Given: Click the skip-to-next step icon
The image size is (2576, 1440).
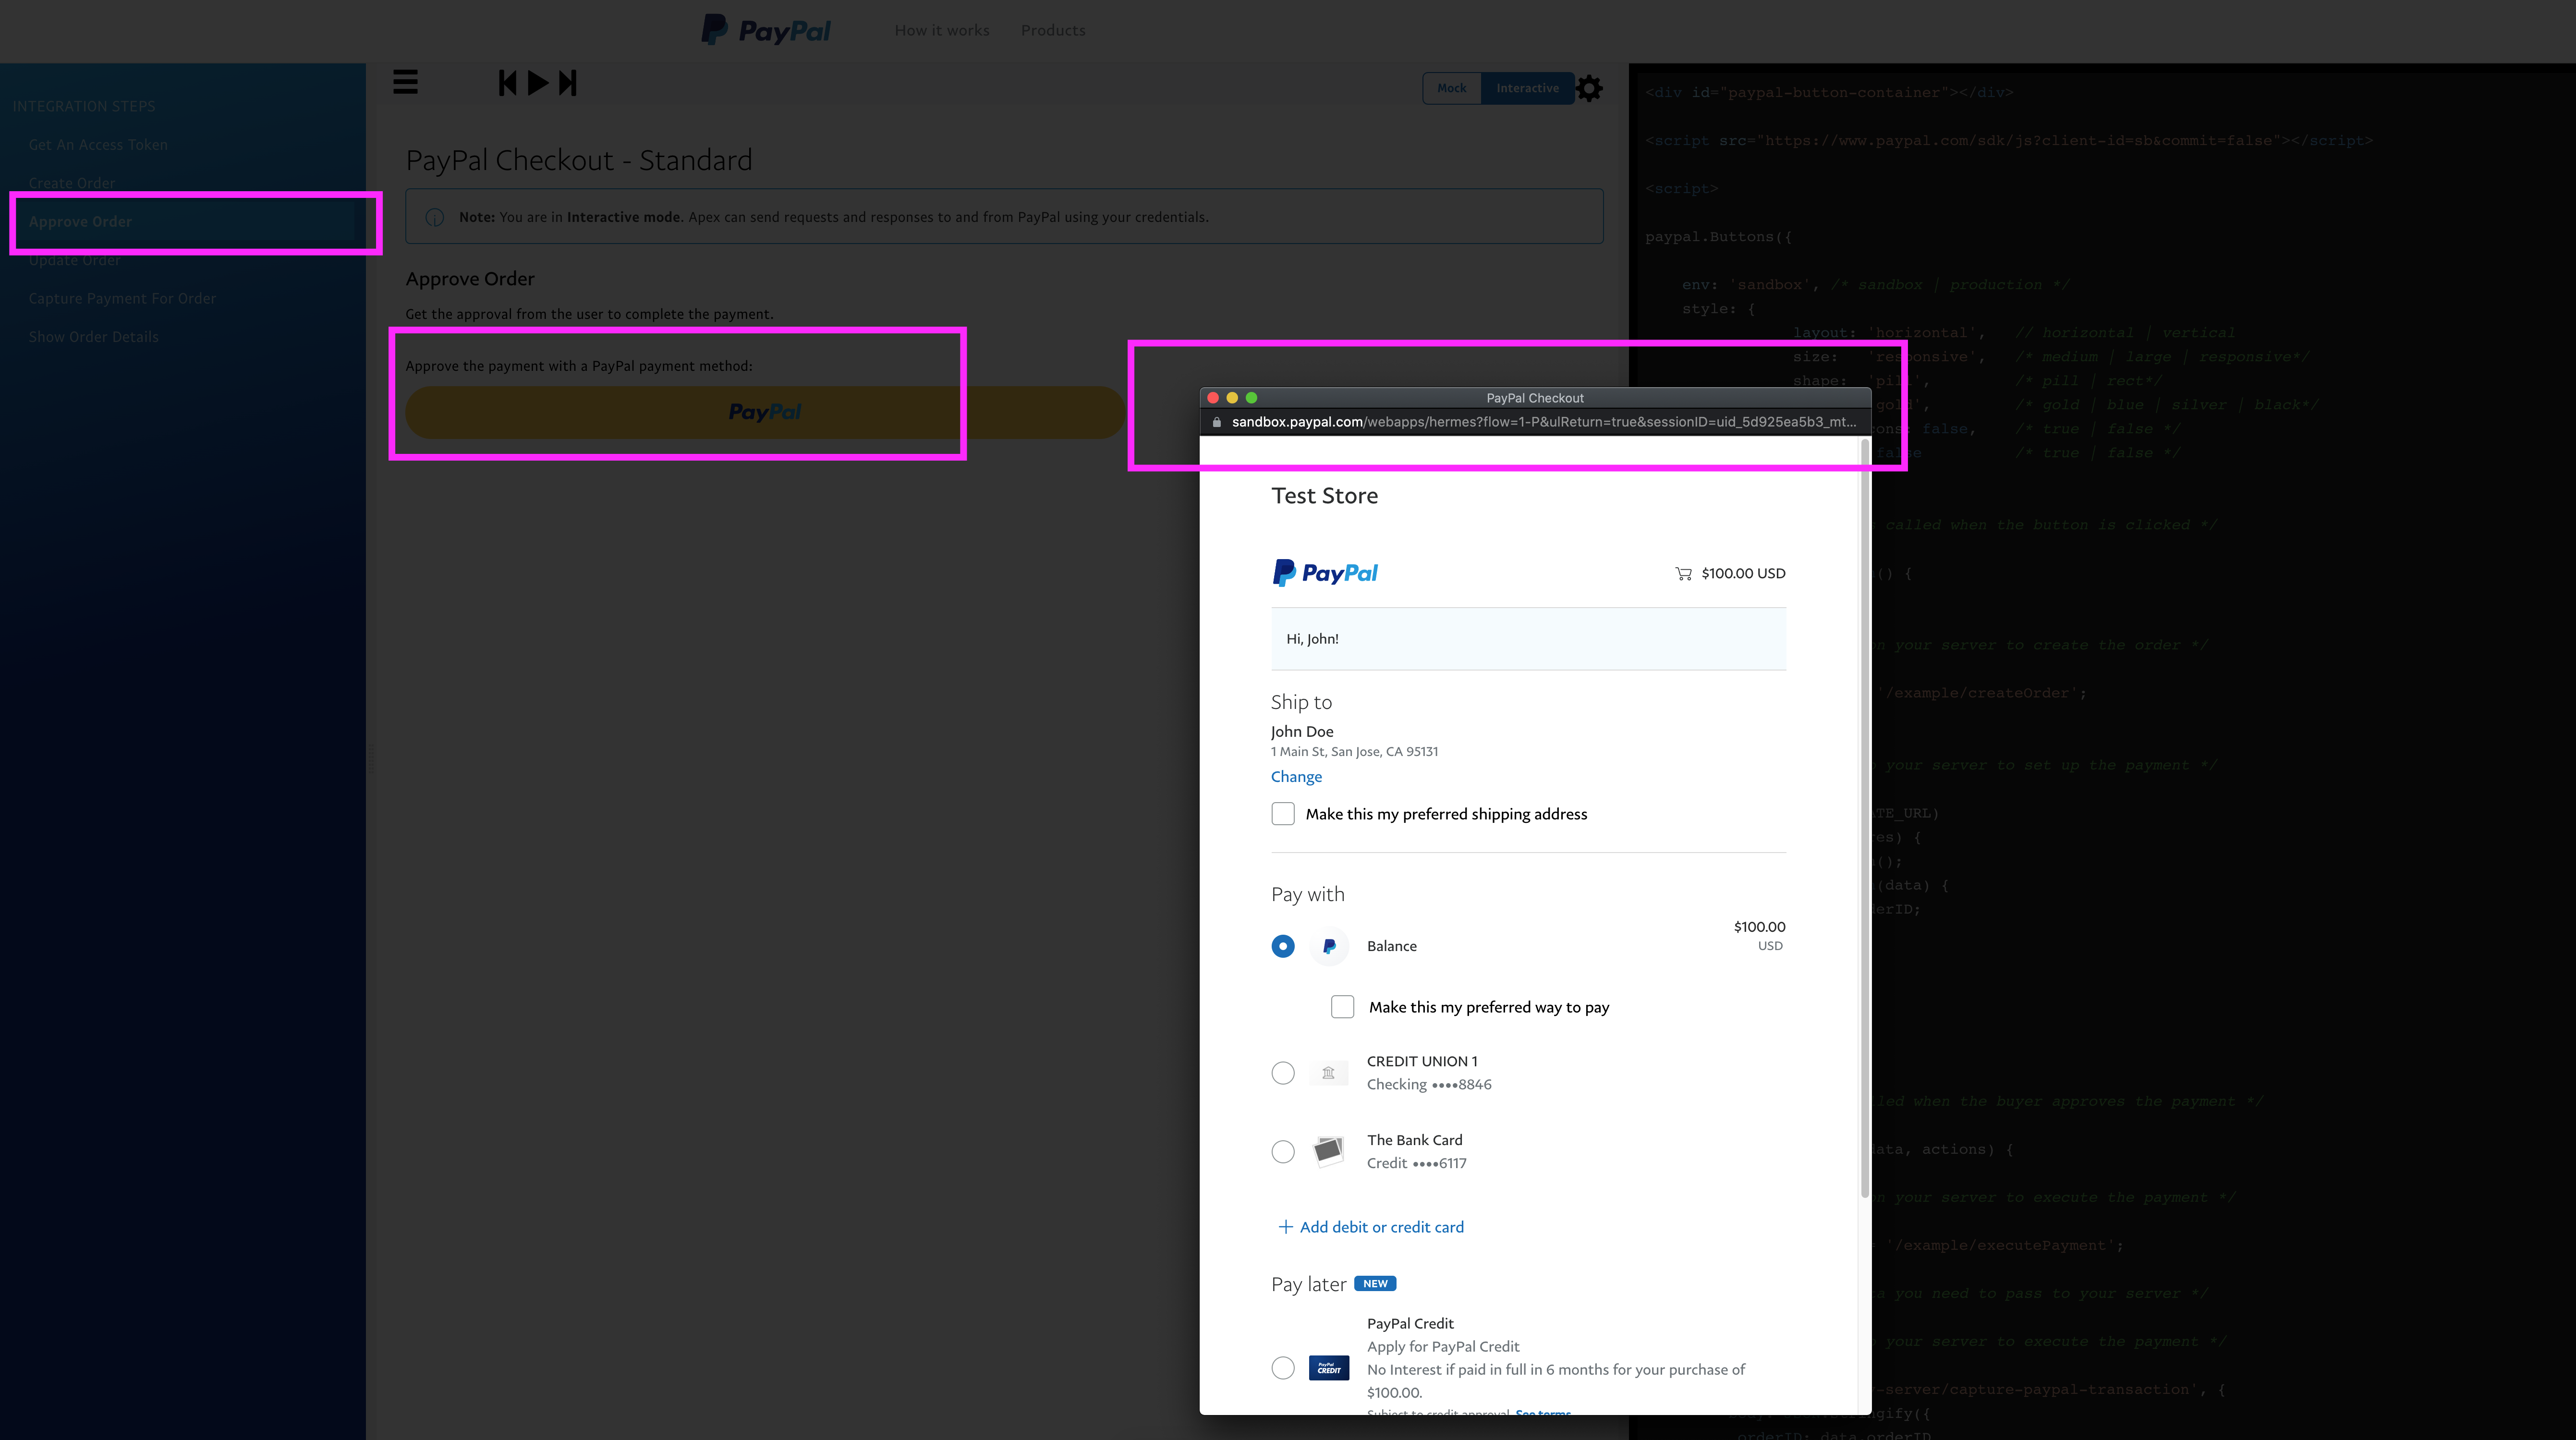Looking at the screenshot, I should coord(568,82).
